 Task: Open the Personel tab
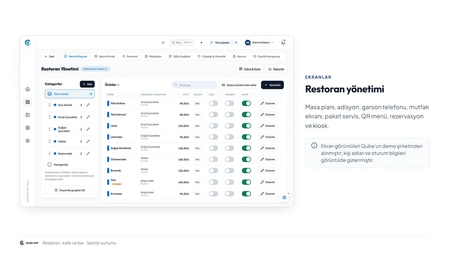click(130, 56)
